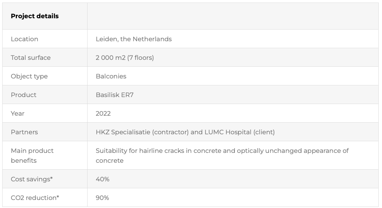Viewport: 382px width, 208px height.
Task: Select the 'CO2 reduction*' row label
Action: (x=35, y=198)
